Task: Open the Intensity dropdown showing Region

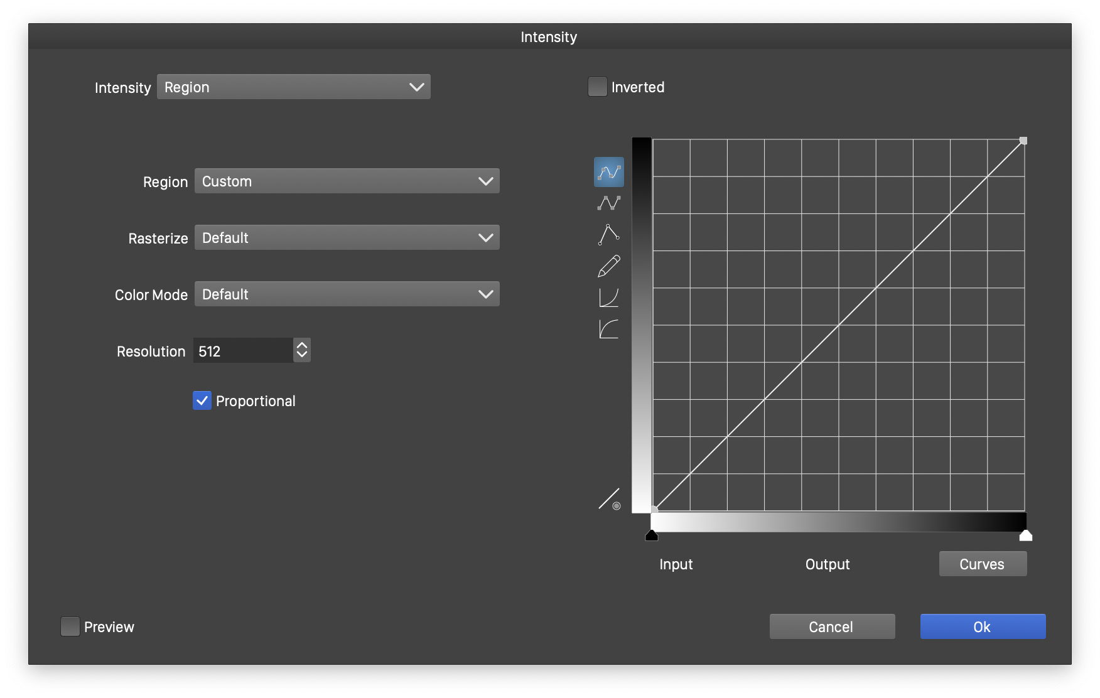Action: point(293,87)
